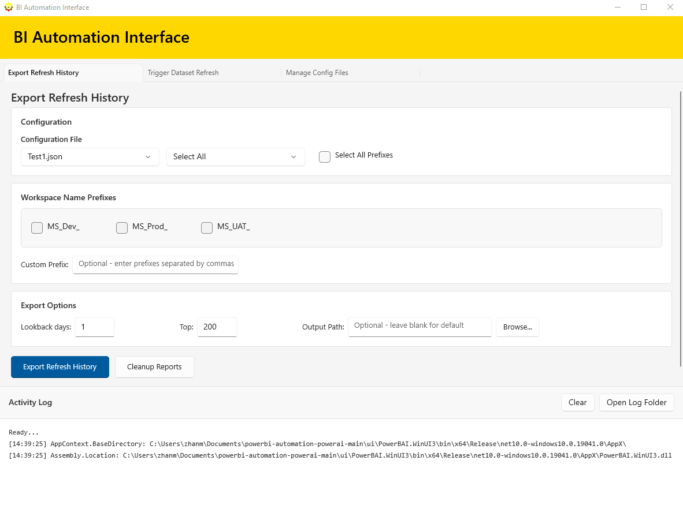
Task: Check the MS_UAT_ prefix checkbox
Action: (x=207, y=227)
